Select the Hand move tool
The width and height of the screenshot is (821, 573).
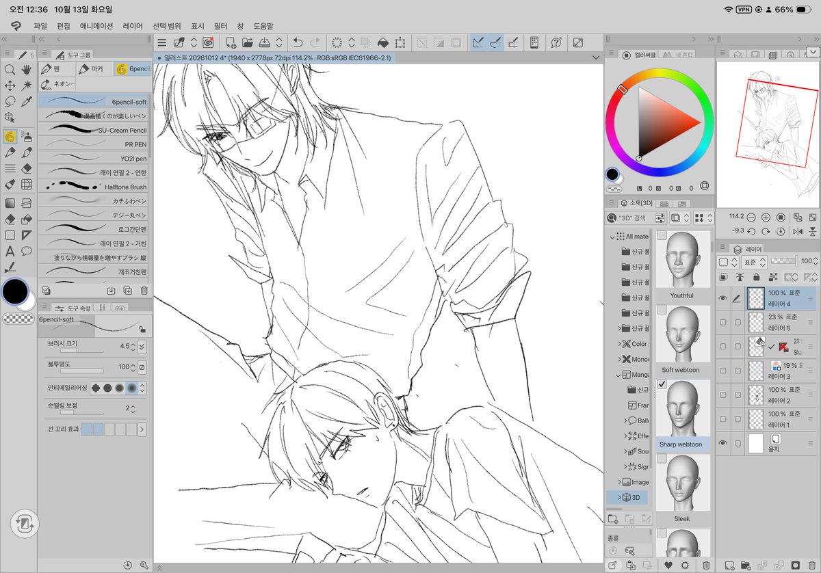pos(27,70)
